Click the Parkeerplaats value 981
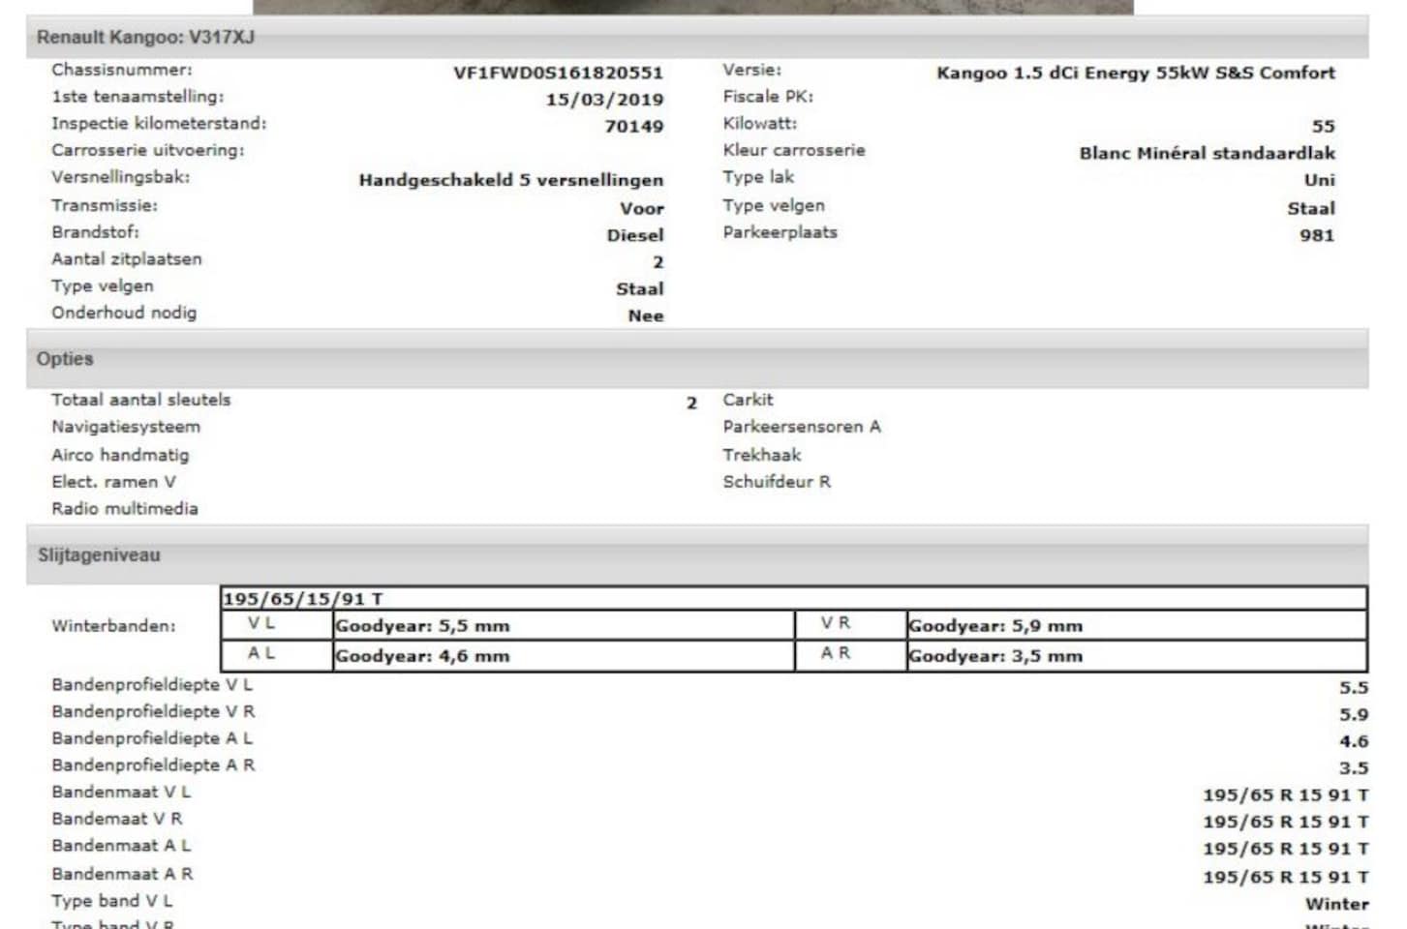 pyautogui.click(x=1316, y=235)
